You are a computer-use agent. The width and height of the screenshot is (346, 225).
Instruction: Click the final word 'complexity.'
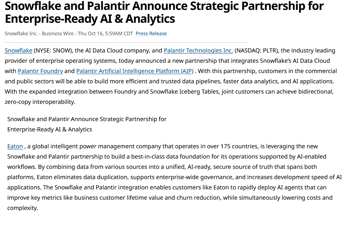pyautogui.click(x=22, y=208)
